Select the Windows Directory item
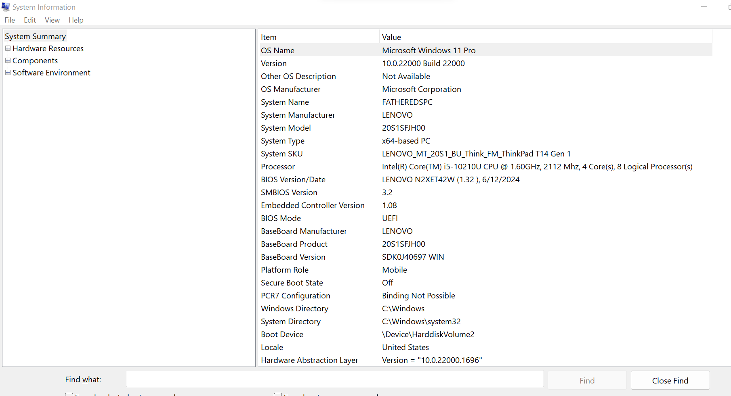 point(294,308)
